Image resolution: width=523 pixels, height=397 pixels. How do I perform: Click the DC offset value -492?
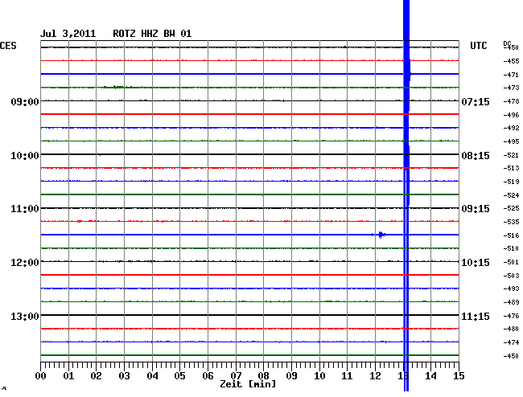click(x=511, y=128)
